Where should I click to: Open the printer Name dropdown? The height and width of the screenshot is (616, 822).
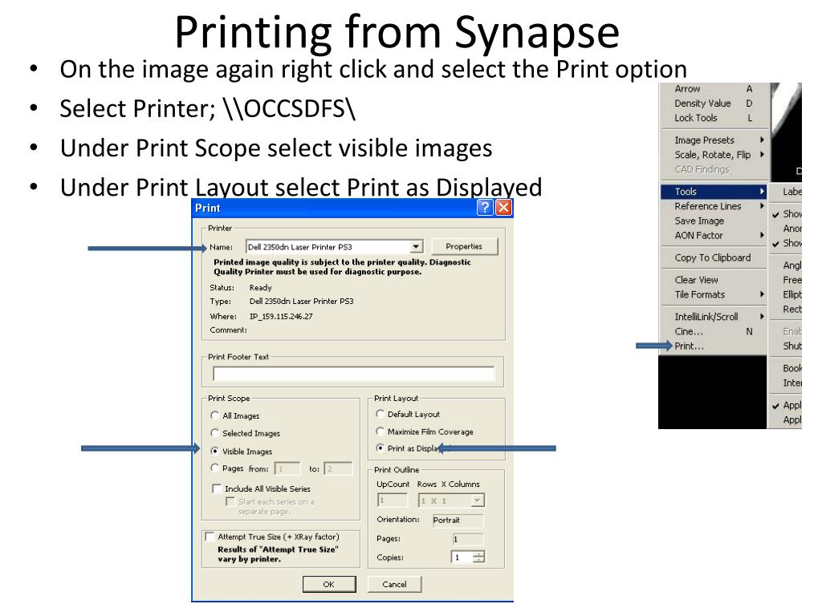(416, 246)
